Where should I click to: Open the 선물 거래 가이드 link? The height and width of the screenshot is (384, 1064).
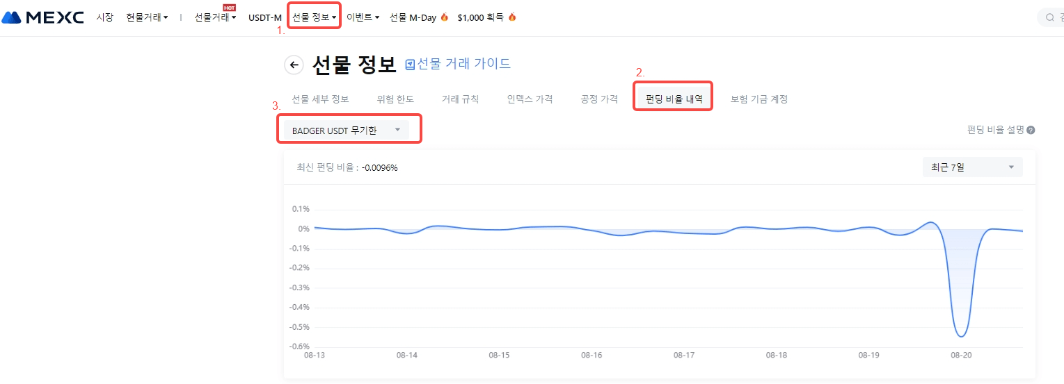463,64
